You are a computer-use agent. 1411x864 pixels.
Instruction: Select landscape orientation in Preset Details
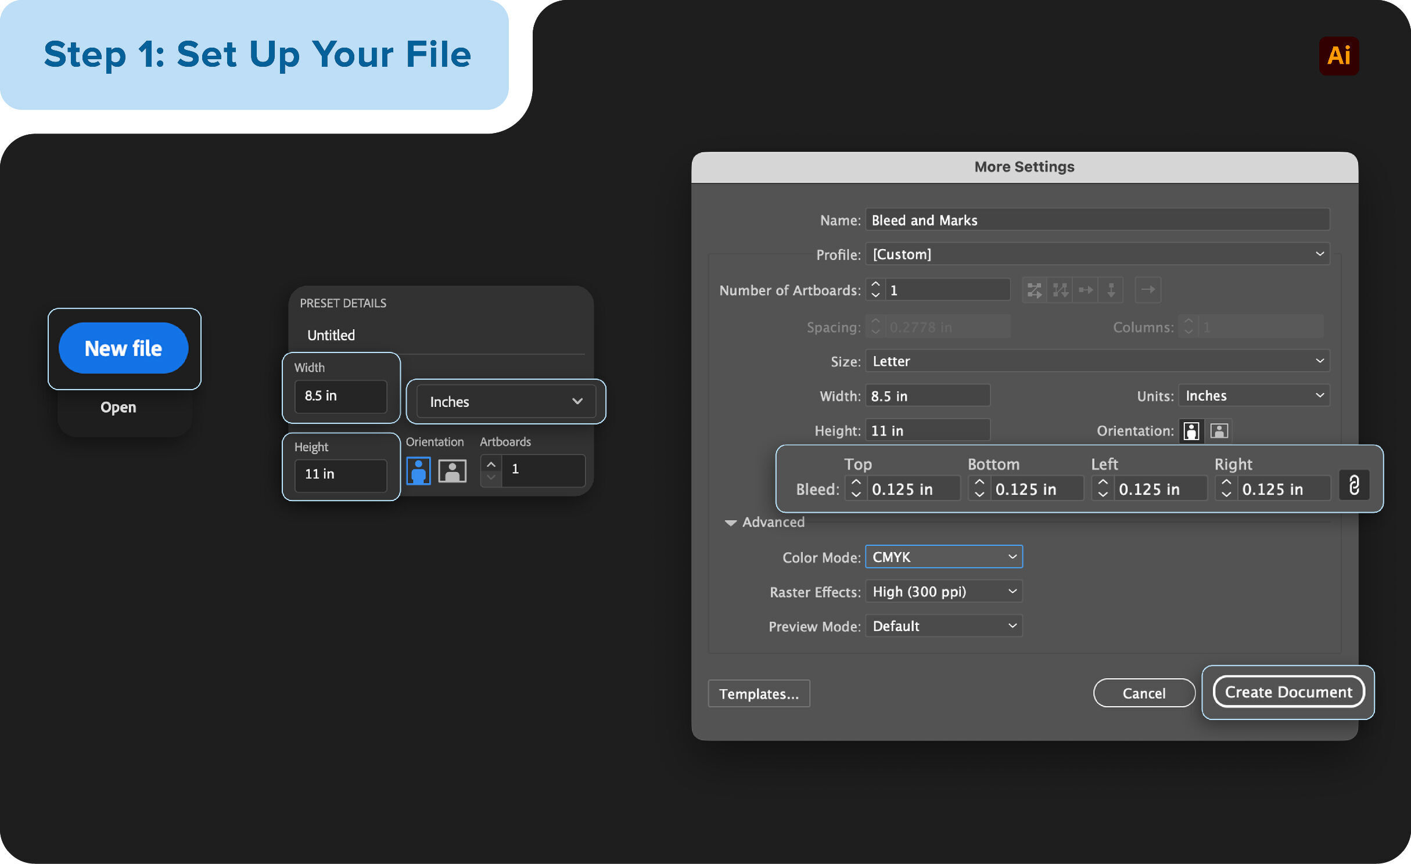[452, 470]
